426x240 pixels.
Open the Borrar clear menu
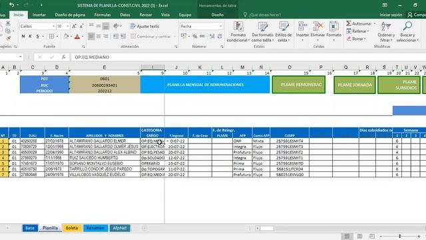tap(356, 39)
